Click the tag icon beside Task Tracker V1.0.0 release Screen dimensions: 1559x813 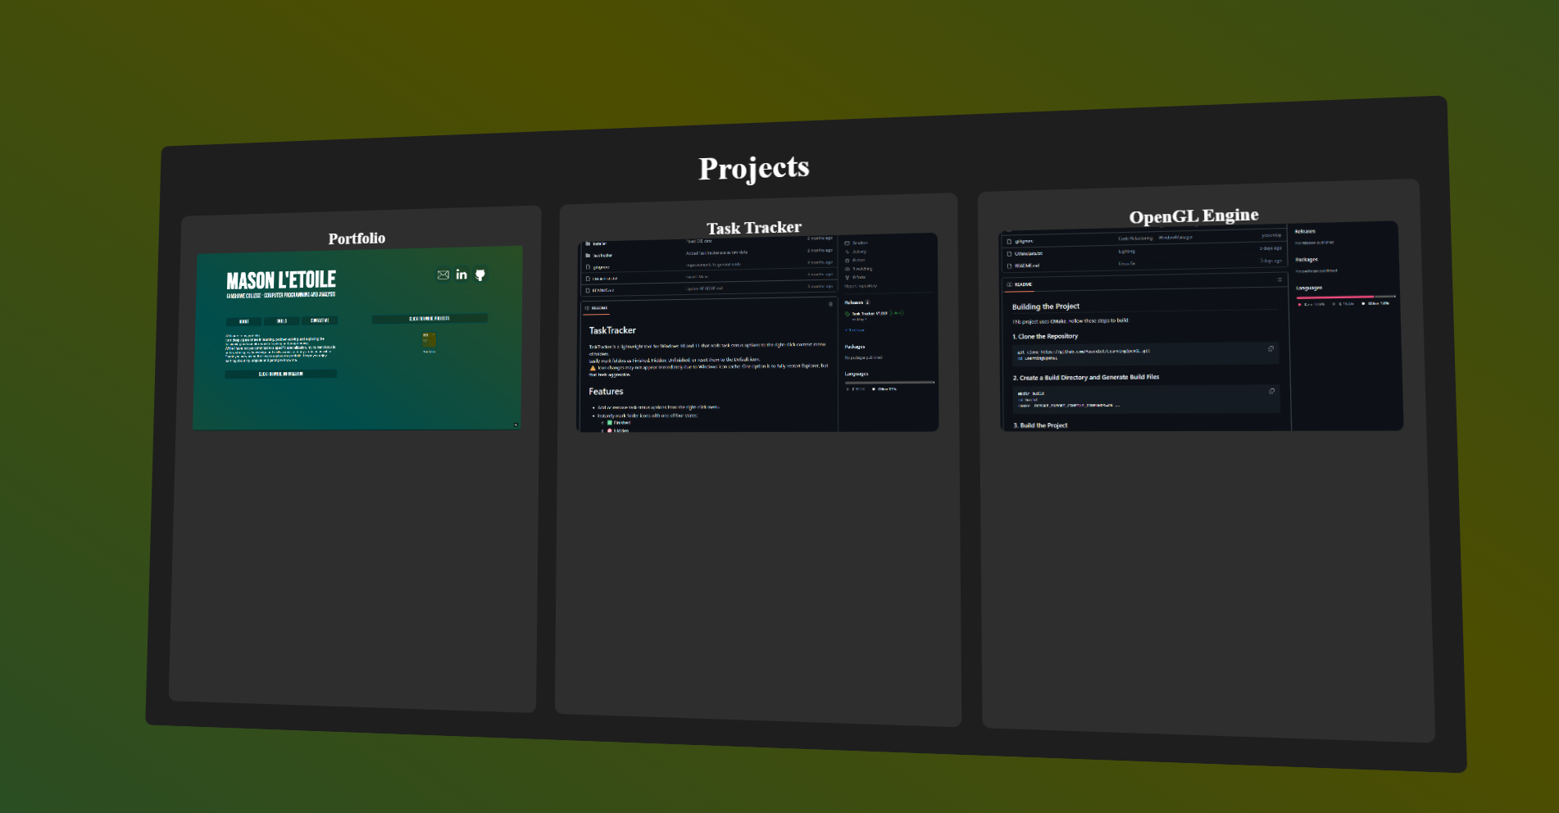click(x=848, y=313)
